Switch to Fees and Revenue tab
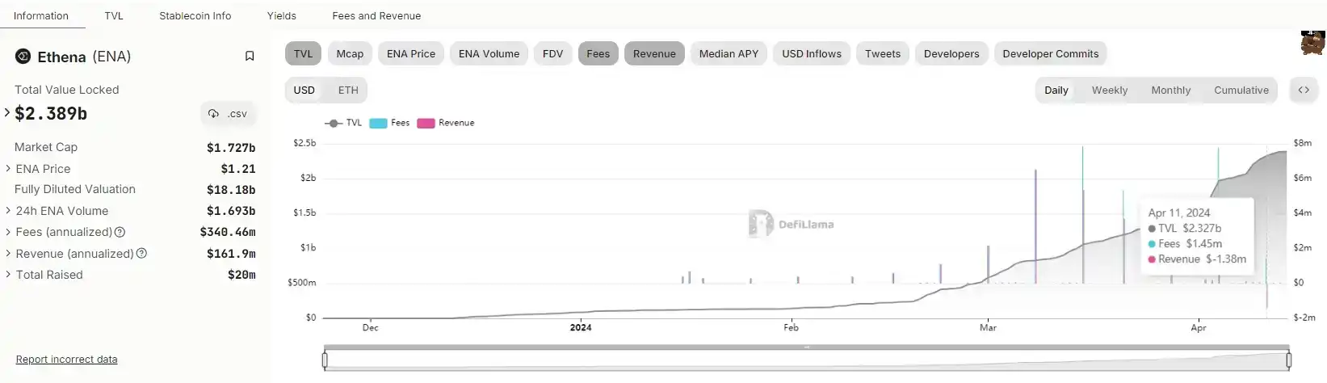The height and width of the screenshot is (383, 1327). click(376, 16)
